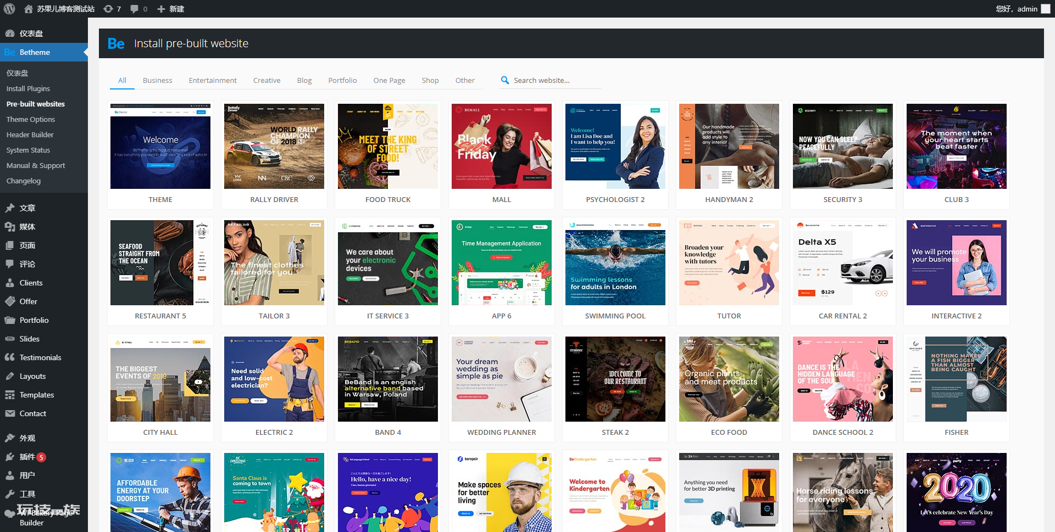Click the Testimonials quote icon
The width and height of the screenshot is (1055, 532).
tap(10, 357)
